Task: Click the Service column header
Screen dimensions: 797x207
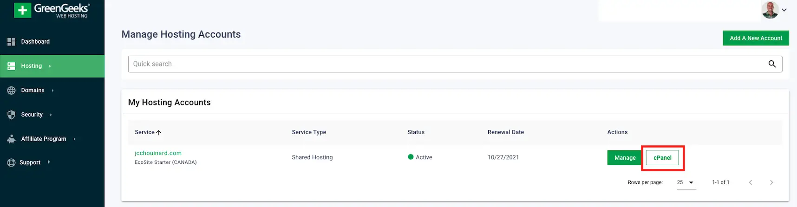Action: (x=144, y=132)
